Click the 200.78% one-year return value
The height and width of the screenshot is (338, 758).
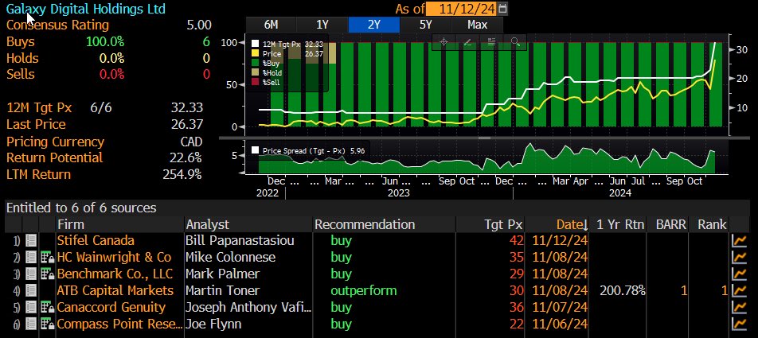622,291
